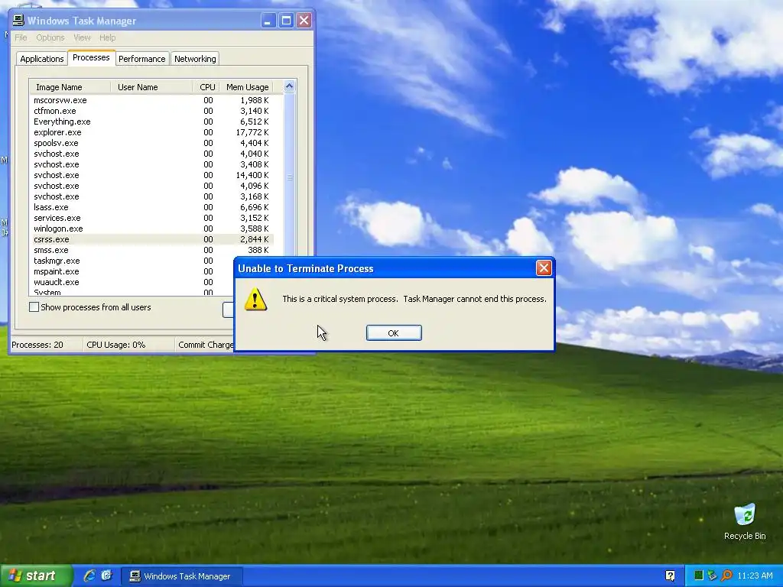
Task: Sort processes by the Image Name column
Action: click(70, 87)
